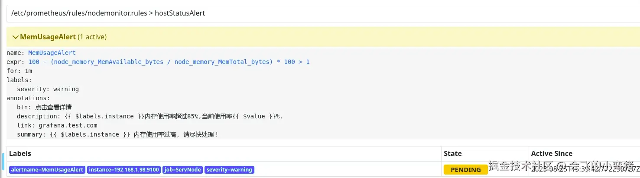The width and height of the screenshot is (640, 178).
Task: Click the instance=192.168.1.98:9100 label badge
Action: pyautogui.click(x=124, y=170)
